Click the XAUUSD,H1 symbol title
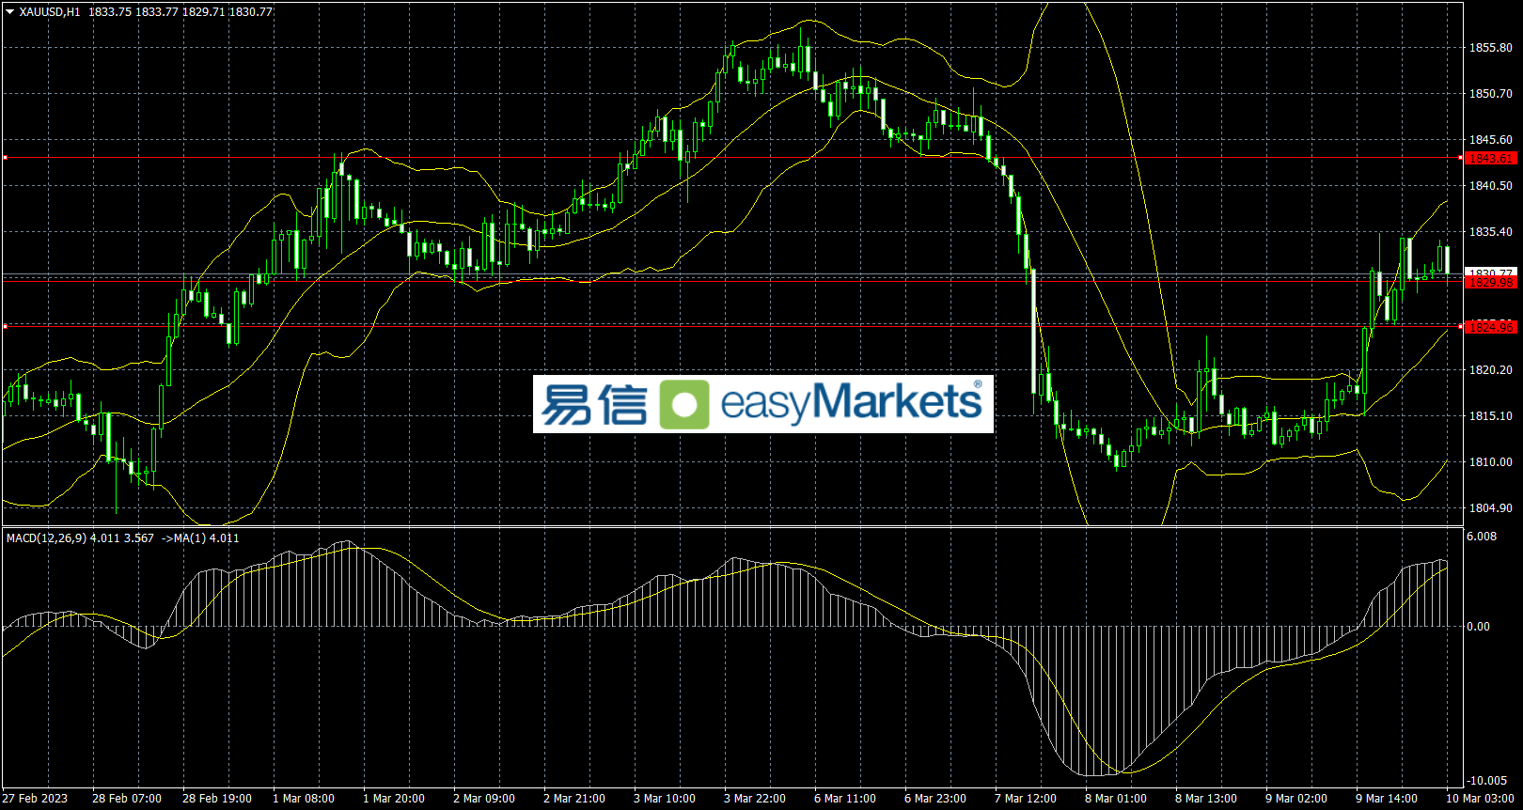 50,11
